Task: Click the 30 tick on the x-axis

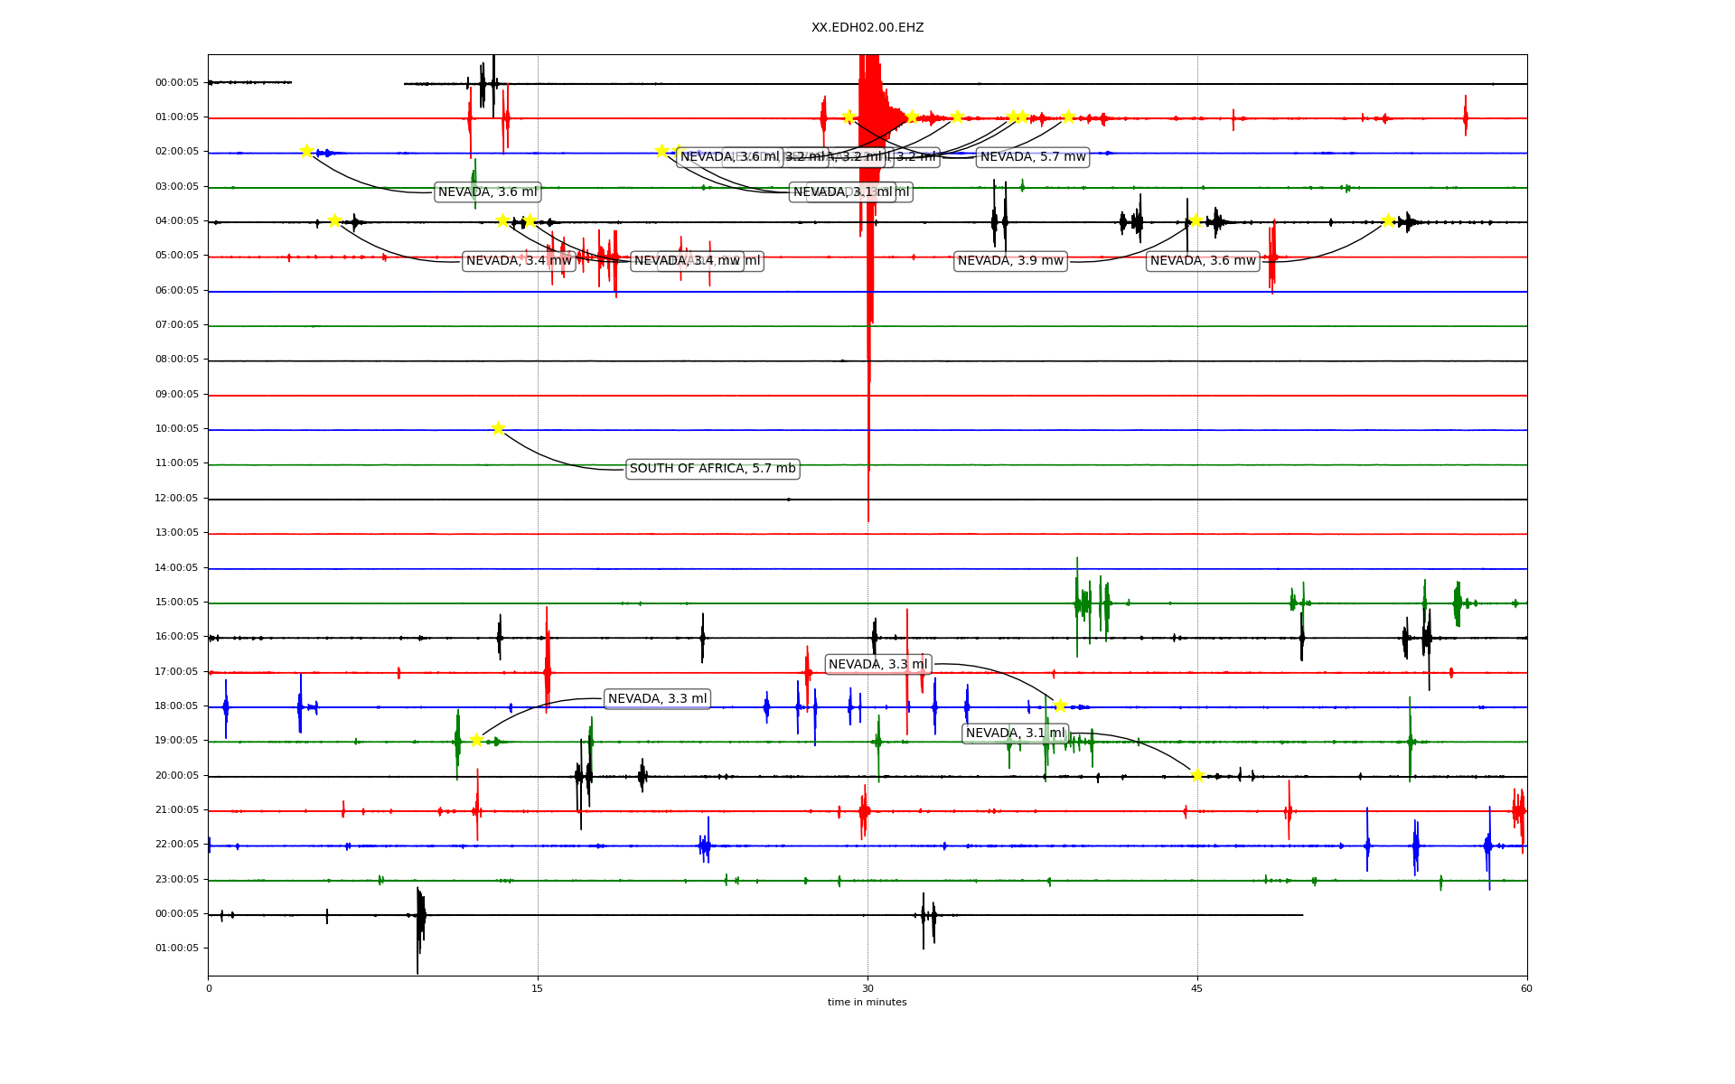Action: [867, 988]
